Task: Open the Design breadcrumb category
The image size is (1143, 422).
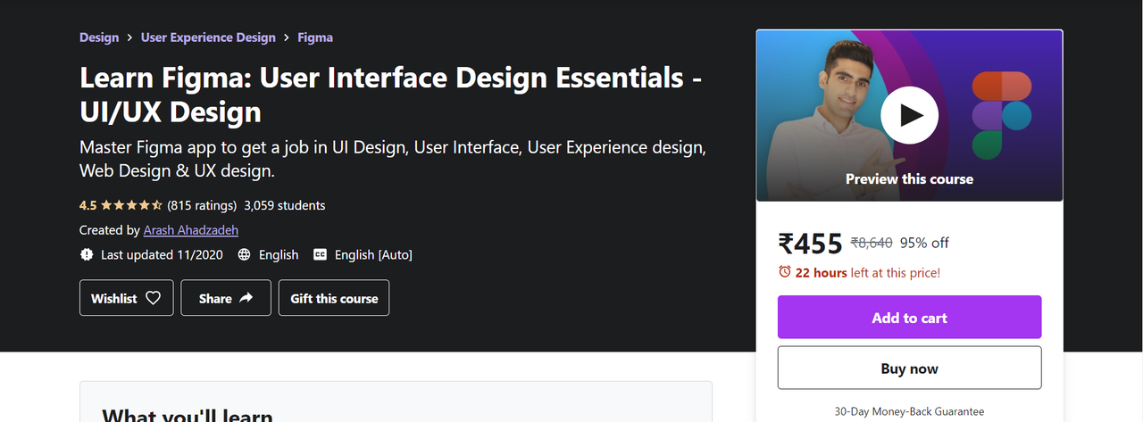Action: click(99, 37)
